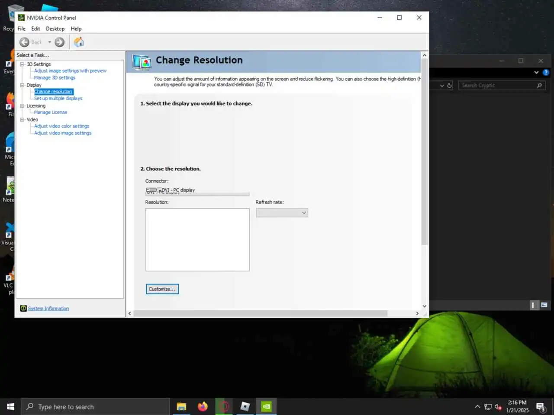Minimize the NVIDIA Control Panel window
554x415 pixels.
click(x=380, y=18)
